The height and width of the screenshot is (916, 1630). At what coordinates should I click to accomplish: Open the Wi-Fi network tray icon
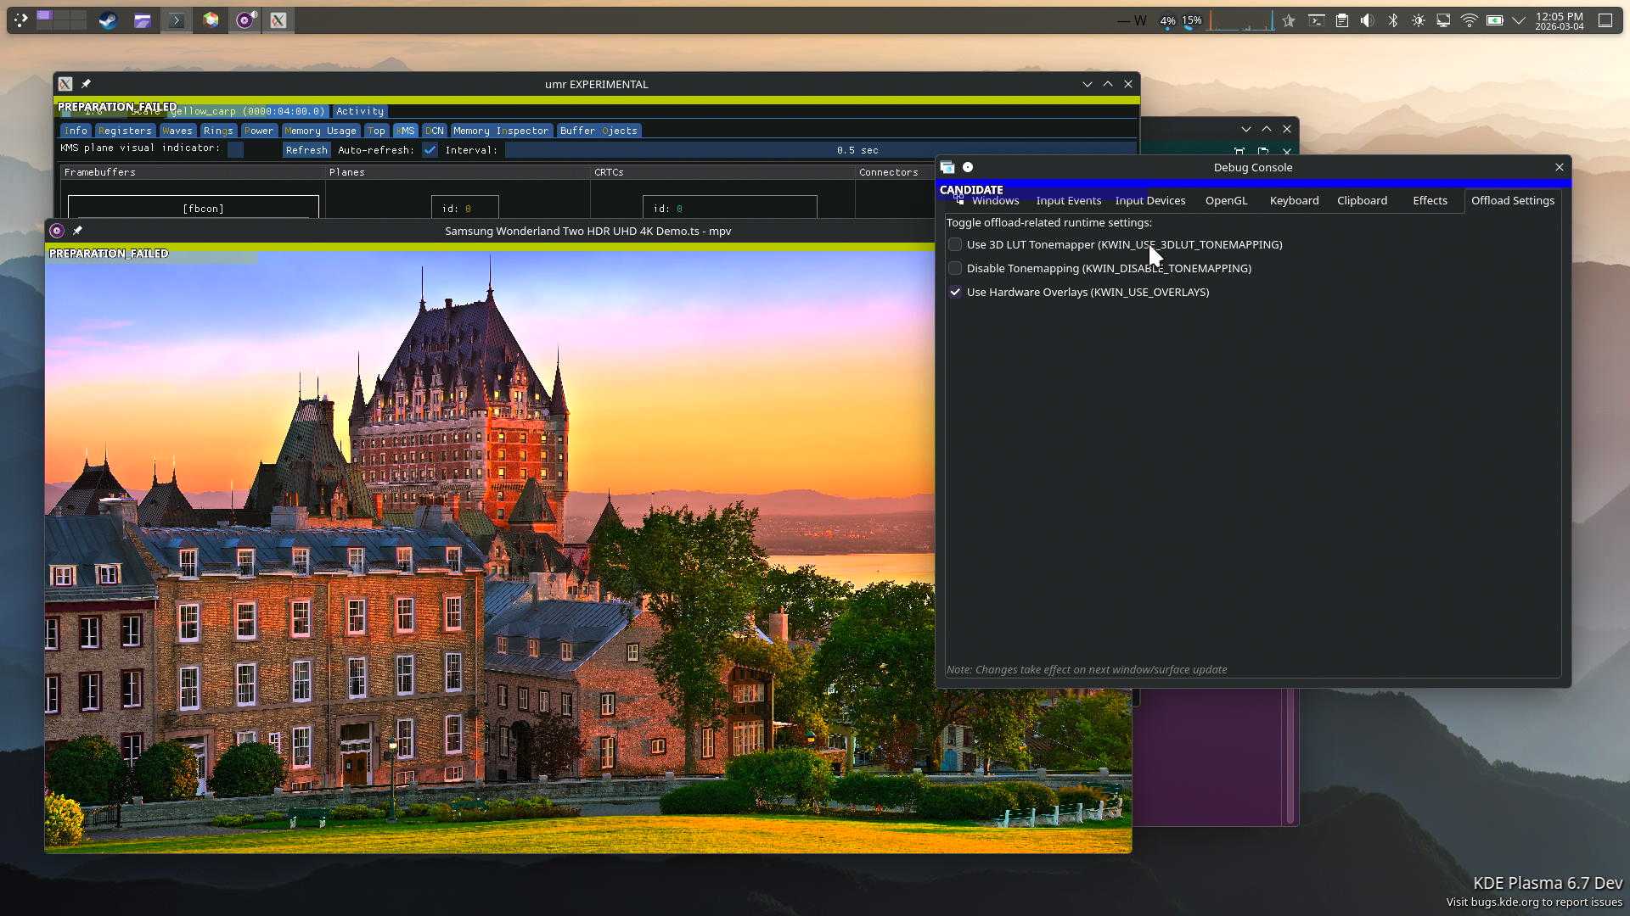(1469, 20)
